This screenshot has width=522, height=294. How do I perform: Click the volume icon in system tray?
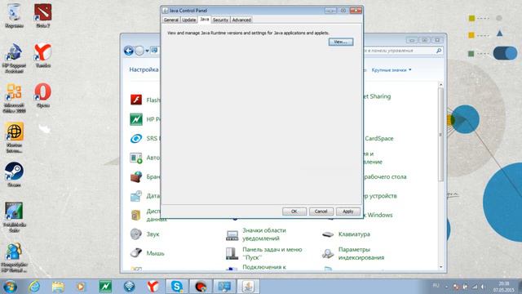coord(482,287)
